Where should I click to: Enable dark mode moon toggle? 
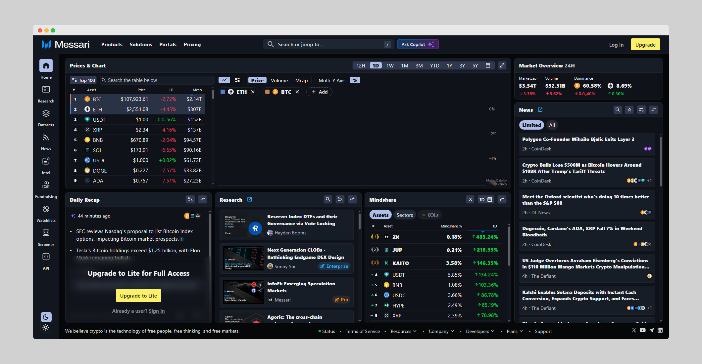click(x=46, y=317)
